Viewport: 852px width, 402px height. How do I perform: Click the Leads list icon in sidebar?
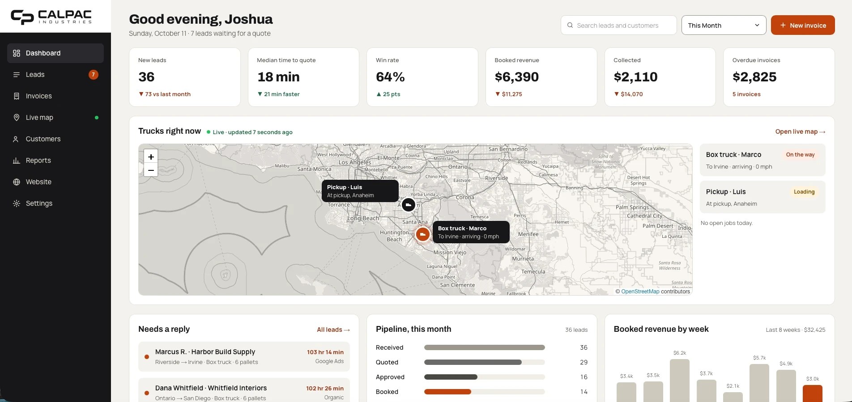17,75
